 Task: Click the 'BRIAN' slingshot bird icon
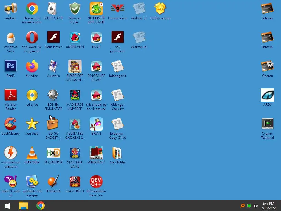[x=96, y=124]
